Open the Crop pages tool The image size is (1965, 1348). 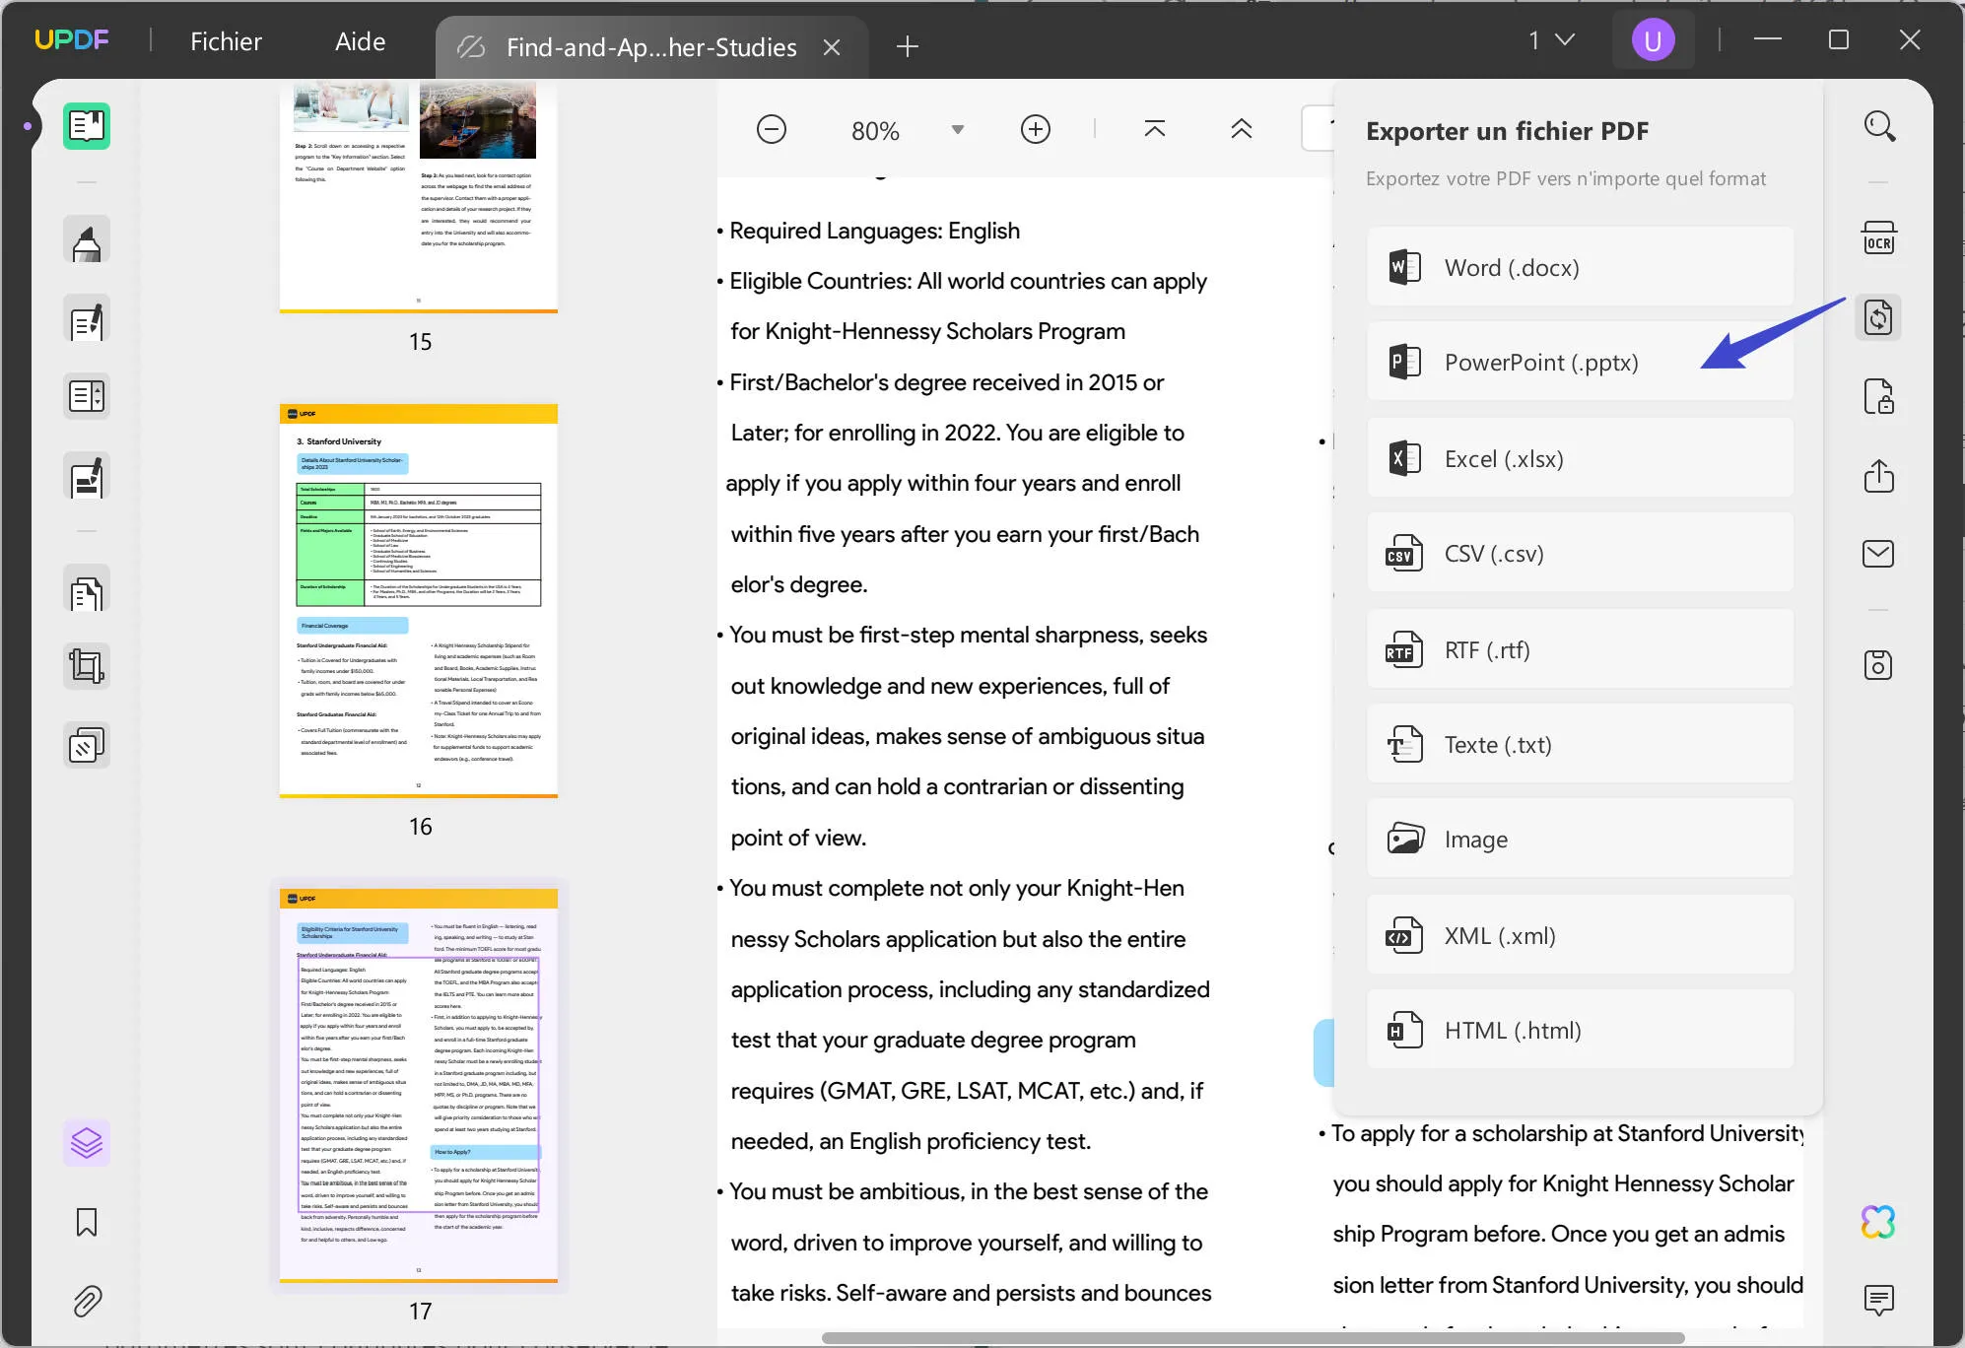87,667
